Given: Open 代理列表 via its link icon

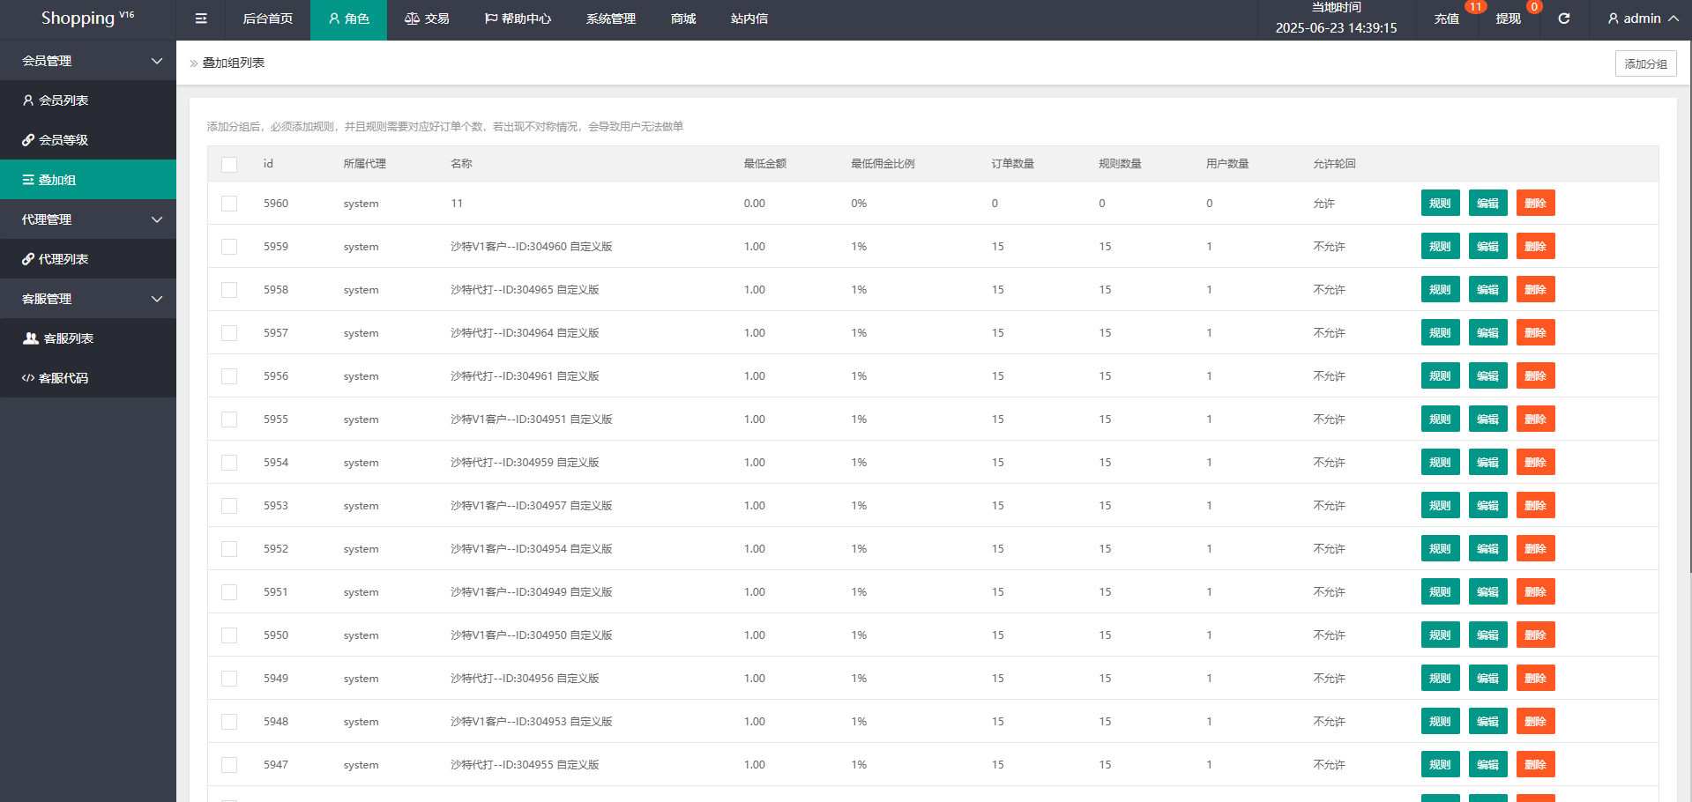Looking at the screenshot, I should point(28,259).
